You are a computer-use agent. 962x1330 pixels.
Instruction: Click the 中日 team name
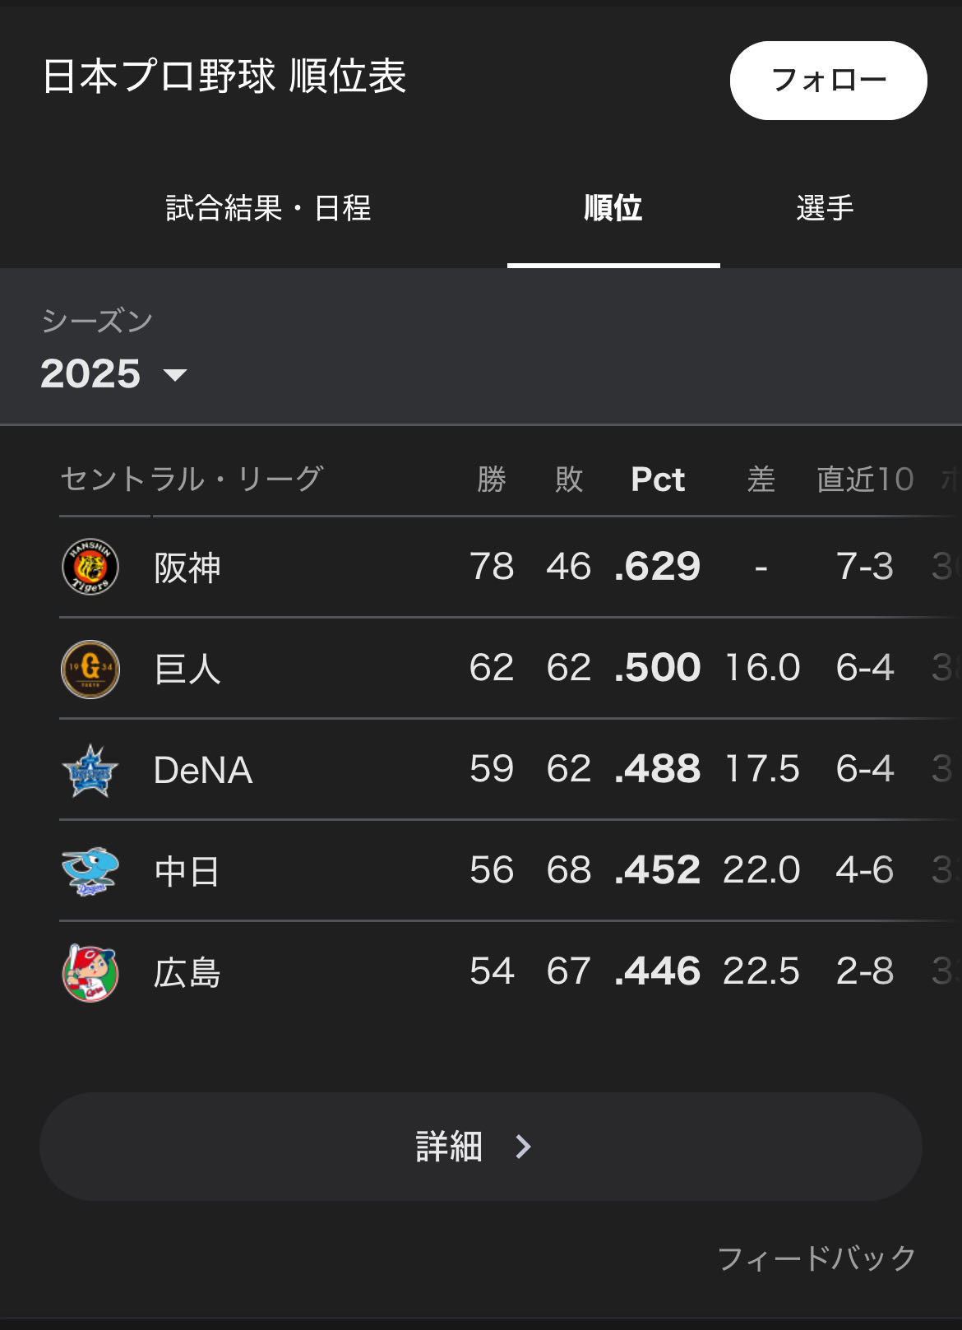(x=187, y=871)
